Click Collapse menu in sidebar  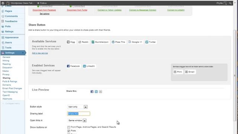point(11,103)
